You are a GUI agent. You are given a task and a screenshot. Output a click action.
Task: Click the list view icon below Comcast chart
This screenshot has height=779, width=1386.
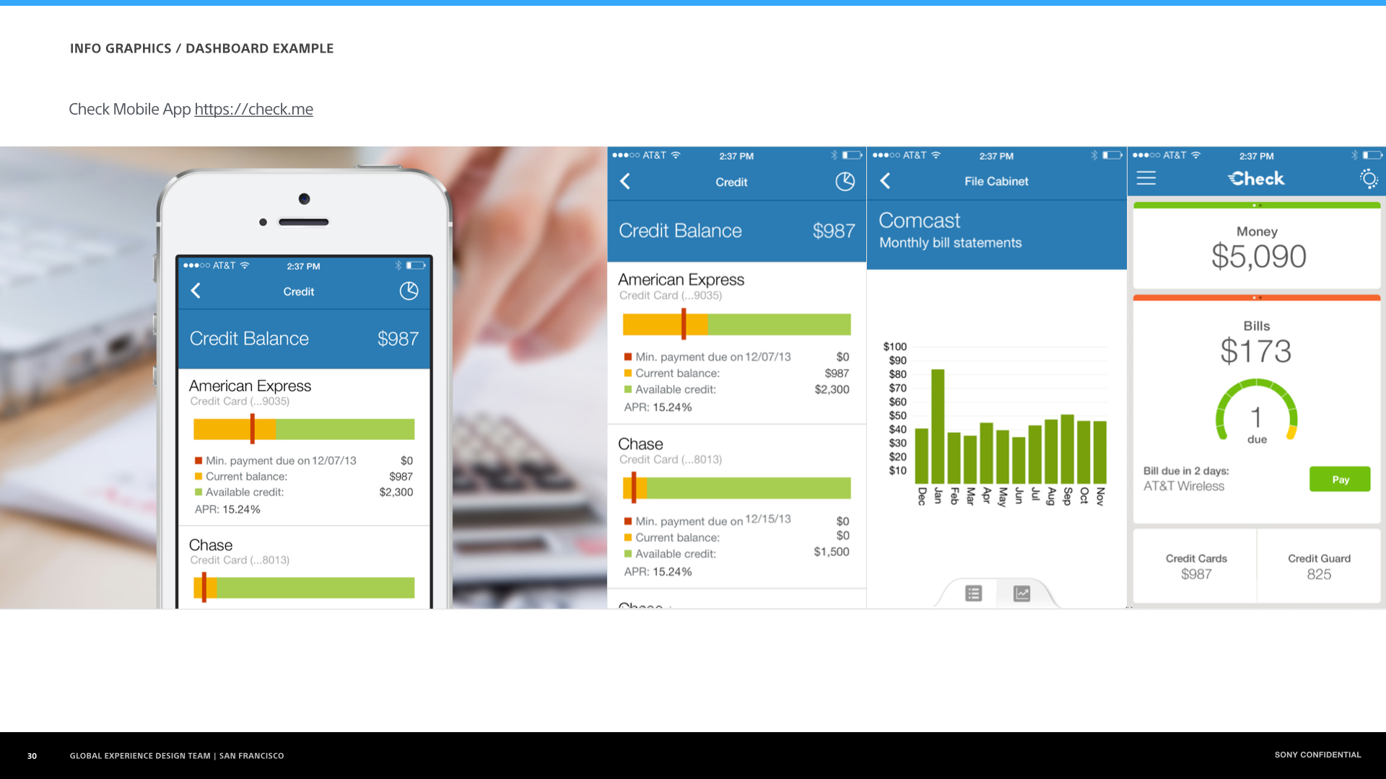point(974,594)
